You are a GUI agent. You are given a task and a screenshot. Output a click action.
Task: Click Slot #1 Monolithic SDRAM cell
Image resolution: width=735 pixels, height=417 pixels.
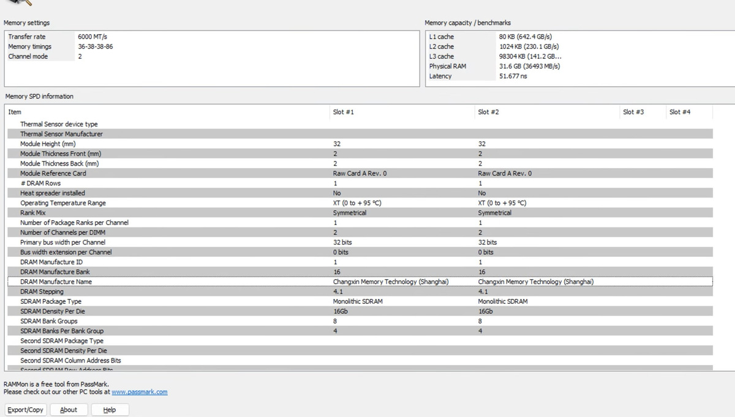358,301
